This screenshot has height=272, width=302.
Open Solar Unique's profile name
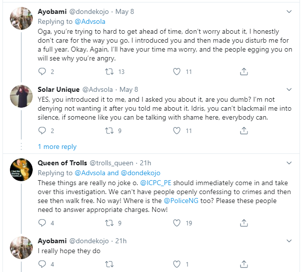coord(58,90)
